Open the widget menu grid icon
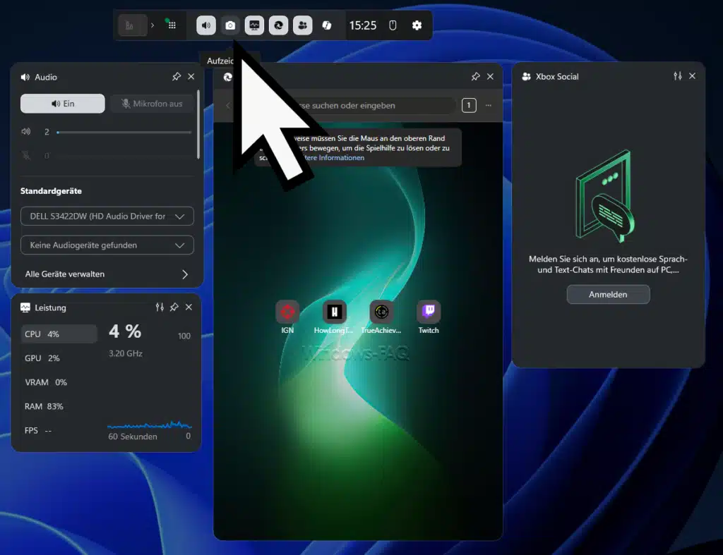The width and height of the screenshot is (723, 555). point(171,25)
